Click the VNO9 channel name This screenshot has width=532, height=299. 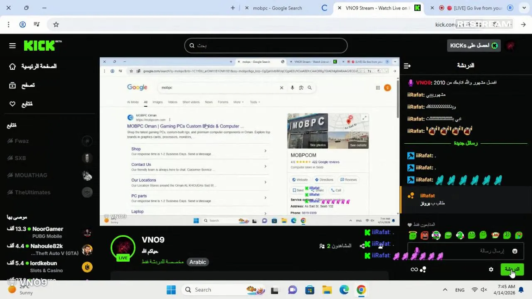point(153,240)
